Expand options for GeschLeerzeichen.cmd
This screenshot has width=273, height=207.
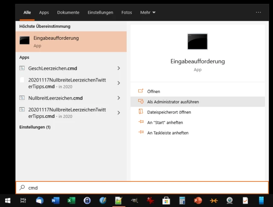[119, 68]
